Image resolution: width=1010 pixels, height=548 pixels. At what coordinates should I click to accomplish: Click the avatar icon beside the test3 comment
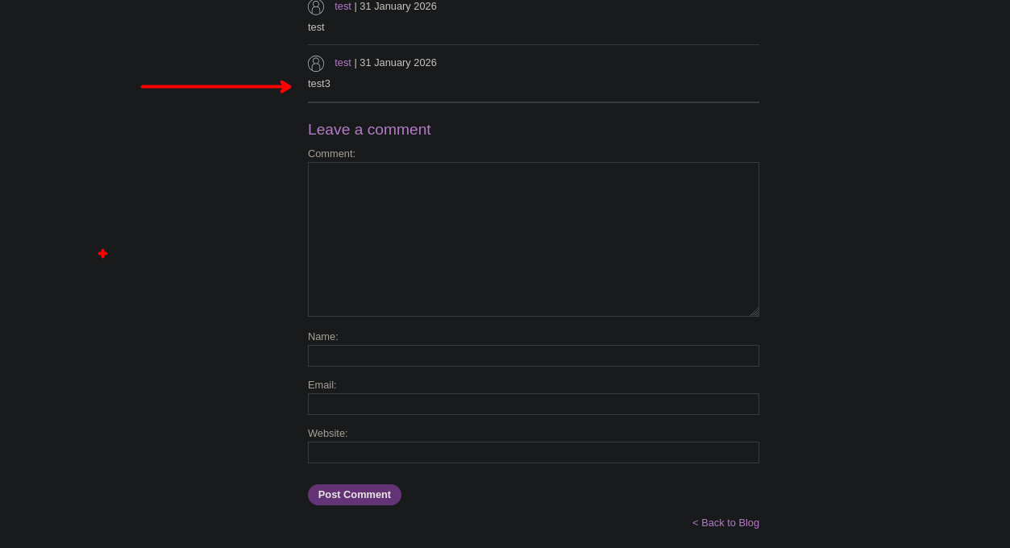[316, 64]
